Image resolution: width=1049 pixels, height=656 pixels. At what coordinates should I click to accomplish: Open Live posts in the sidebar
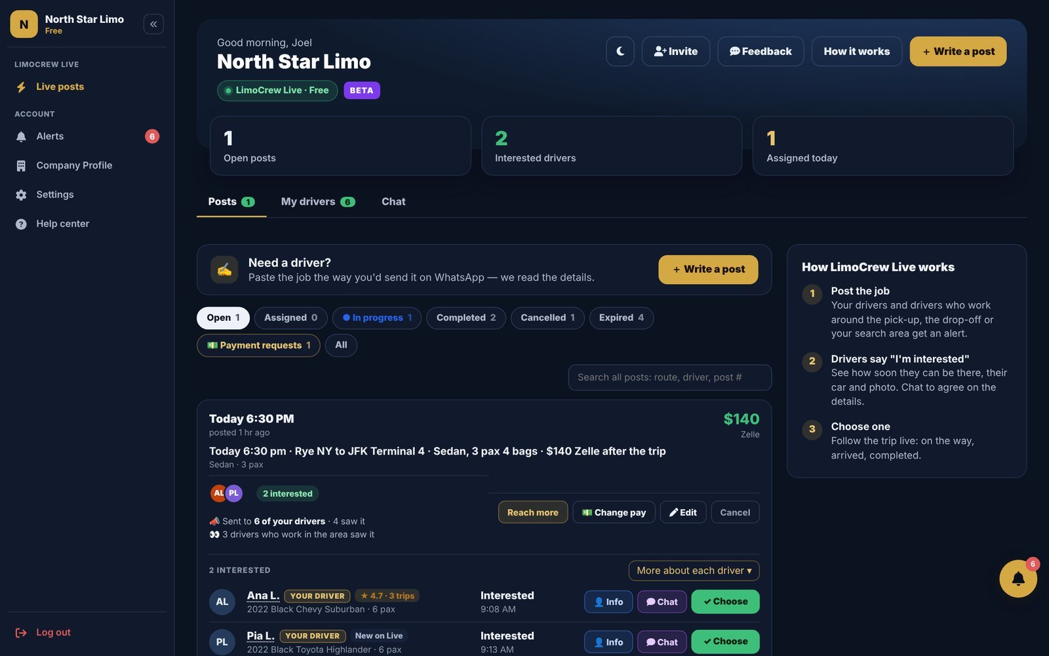87,87
